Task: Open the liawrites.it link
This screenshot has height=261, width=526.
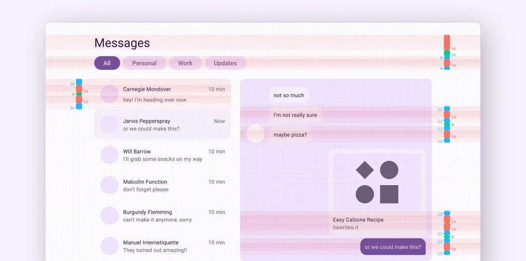Action: [345, 227]
